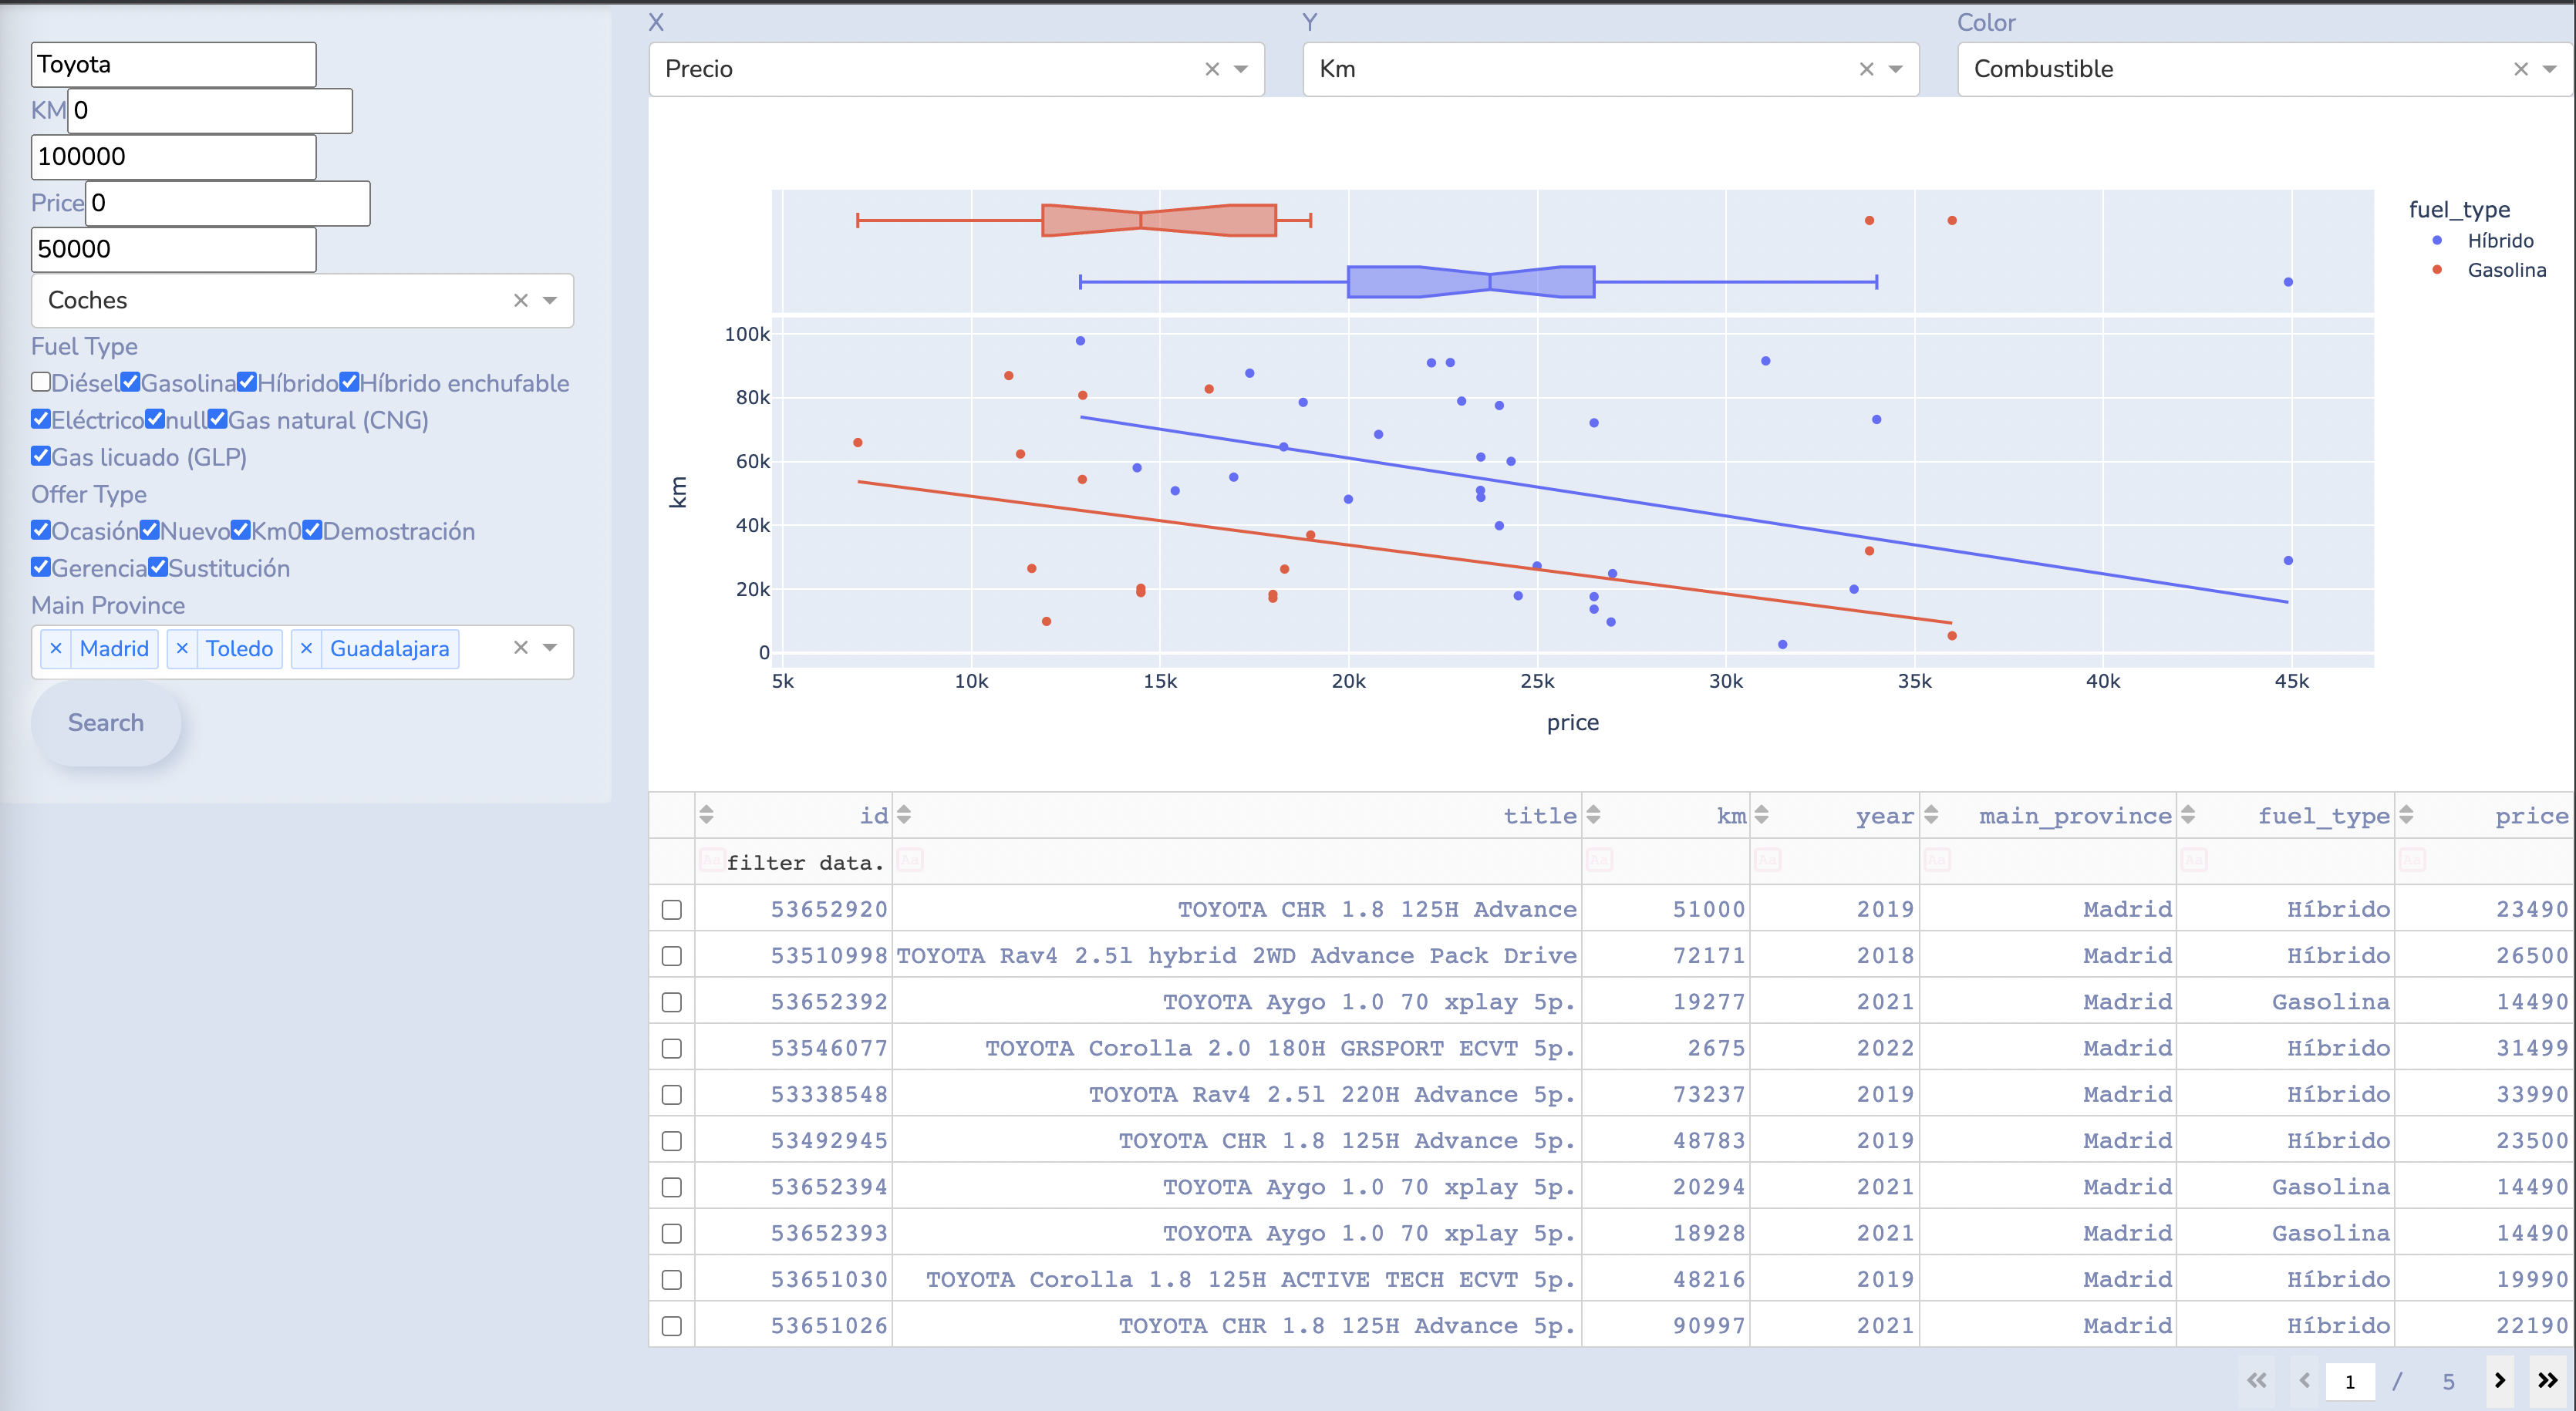Go to the next table page
Screen dimensions: 2576x1411
(x=2500, y=1380)
